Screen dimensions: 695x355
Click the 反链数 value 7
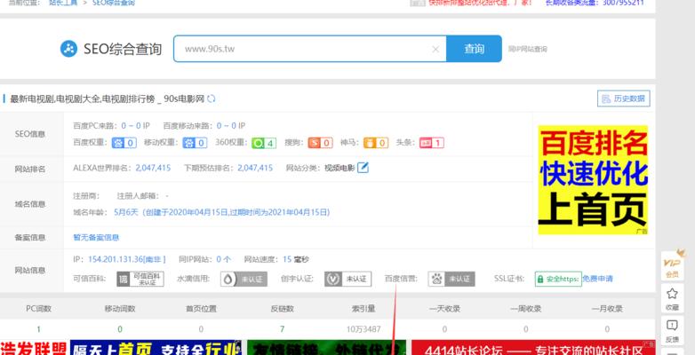(x=282, y=329)
